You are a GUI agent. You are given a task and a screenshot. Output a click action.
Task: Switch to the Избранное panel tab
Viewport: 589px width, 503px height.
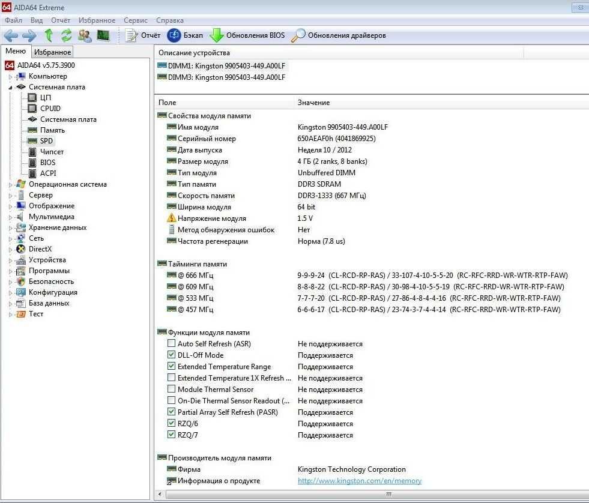52,52
